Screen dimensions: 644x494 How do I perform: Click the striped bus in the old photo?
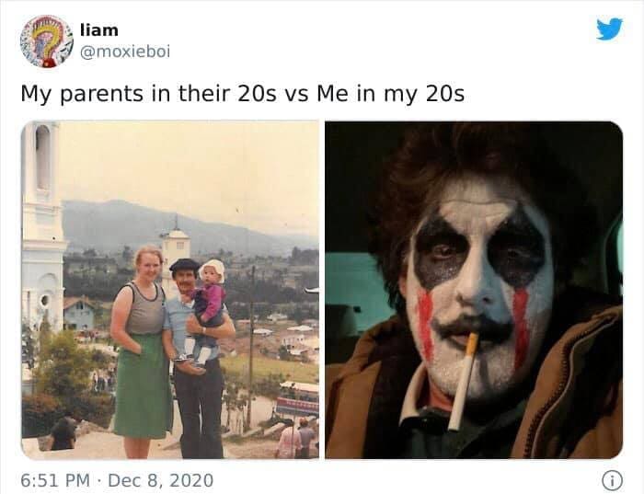[x=298, y=398]
